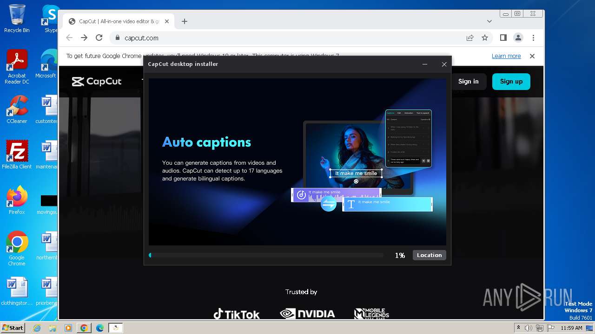
Task: Bookmark this page with star icon
Action: pos(485,38)
